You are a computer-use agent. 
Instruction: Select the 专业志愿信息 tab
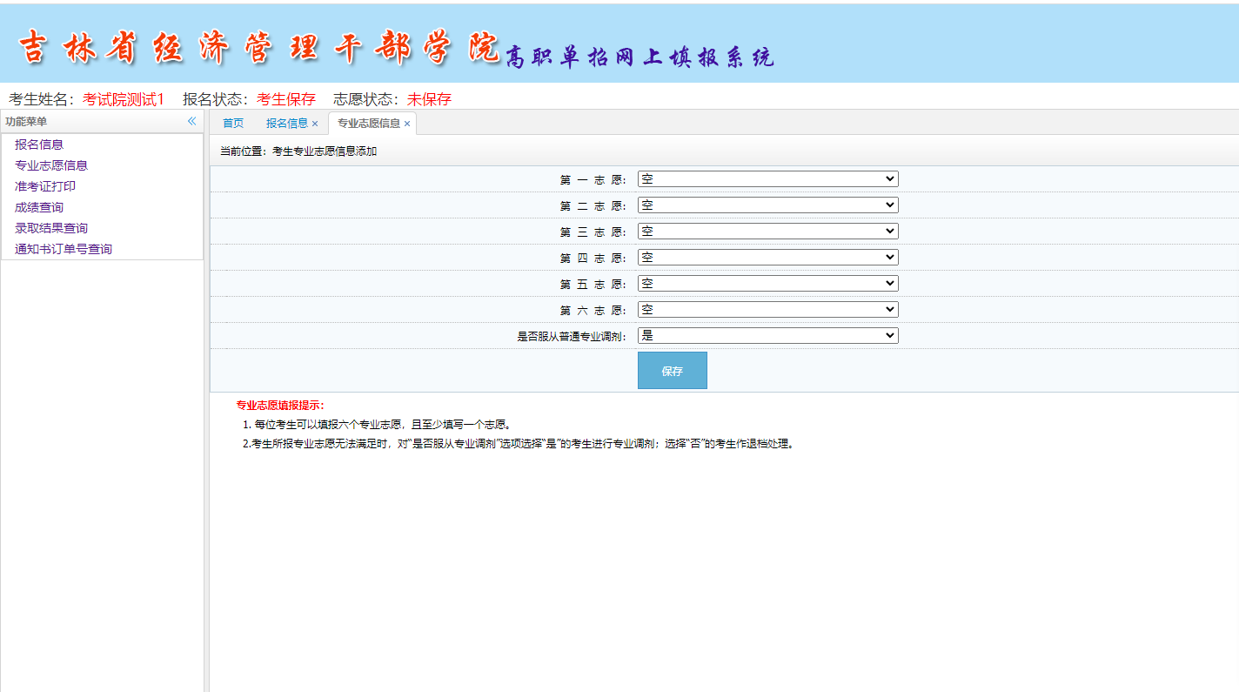point(369,123)
